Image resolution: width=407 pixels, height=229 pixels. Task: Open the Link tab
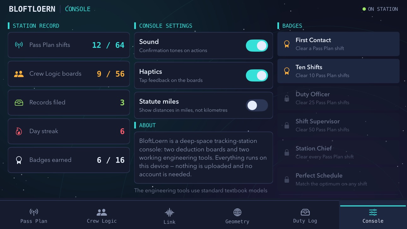click(169, 216)
